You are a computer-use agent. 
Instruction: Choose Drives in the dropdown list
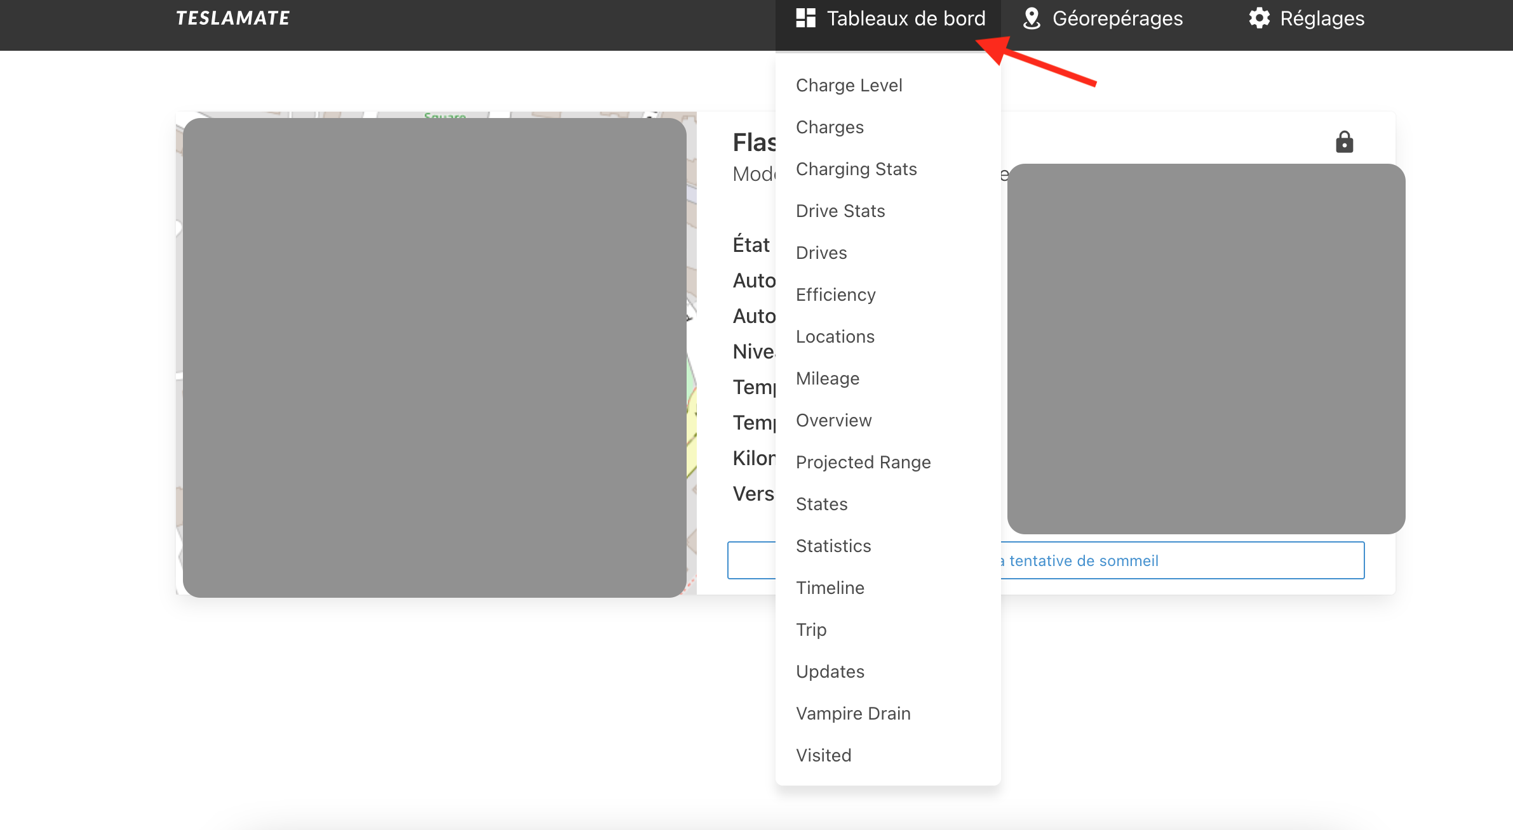(x=821, y=253)
